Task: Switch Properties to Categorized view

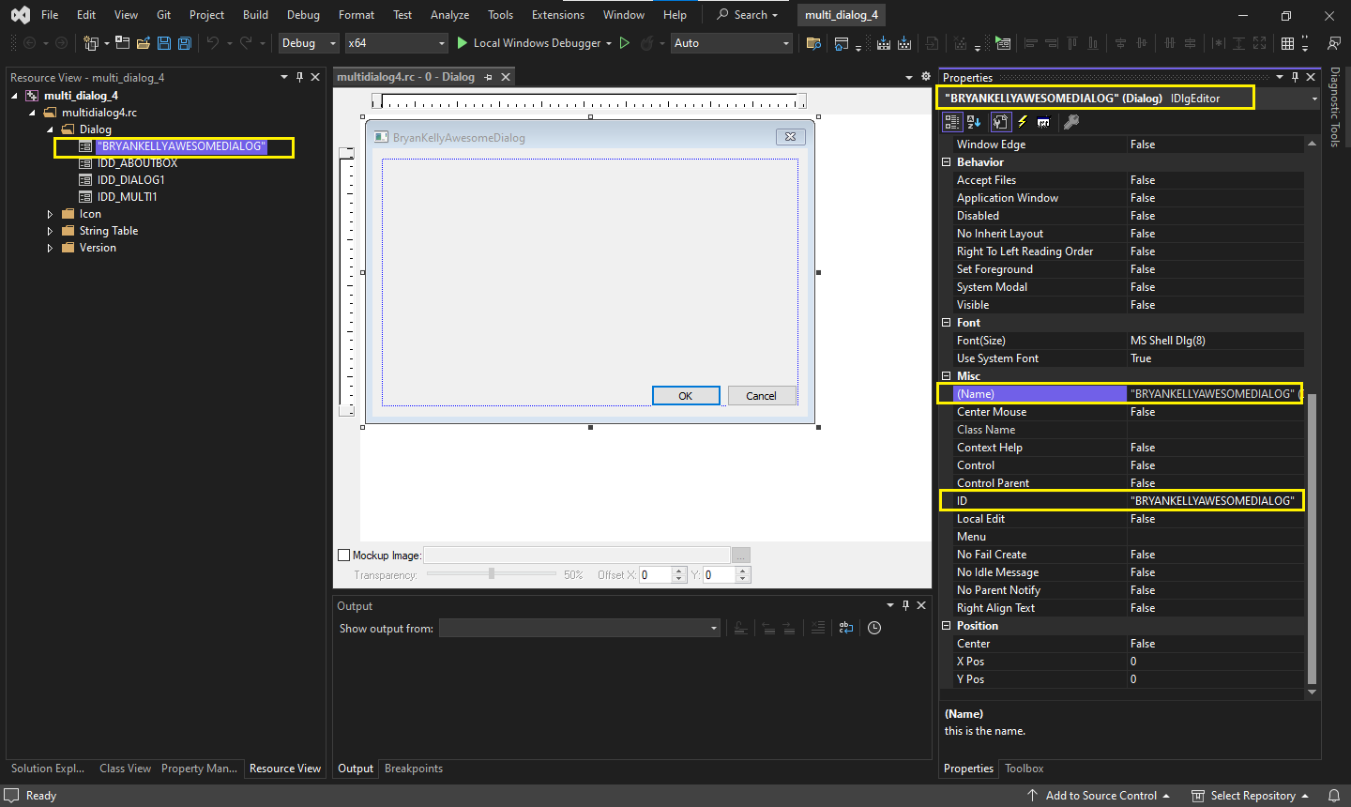Action: (x=952, y=122)
